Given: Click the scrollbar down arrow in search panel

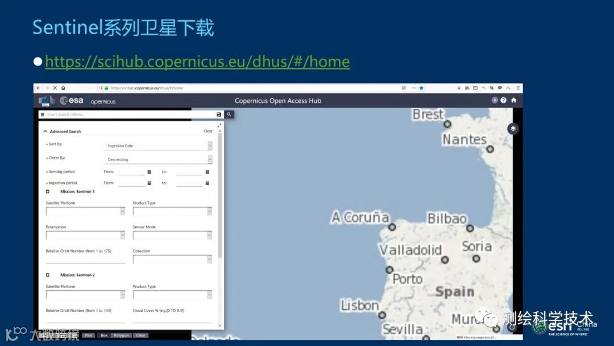Looking at the screenshot, I should (x=219, y=326).
